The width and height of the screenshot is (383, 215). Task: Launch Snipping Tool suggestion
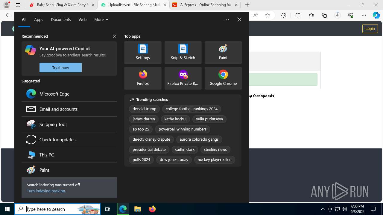69,124
